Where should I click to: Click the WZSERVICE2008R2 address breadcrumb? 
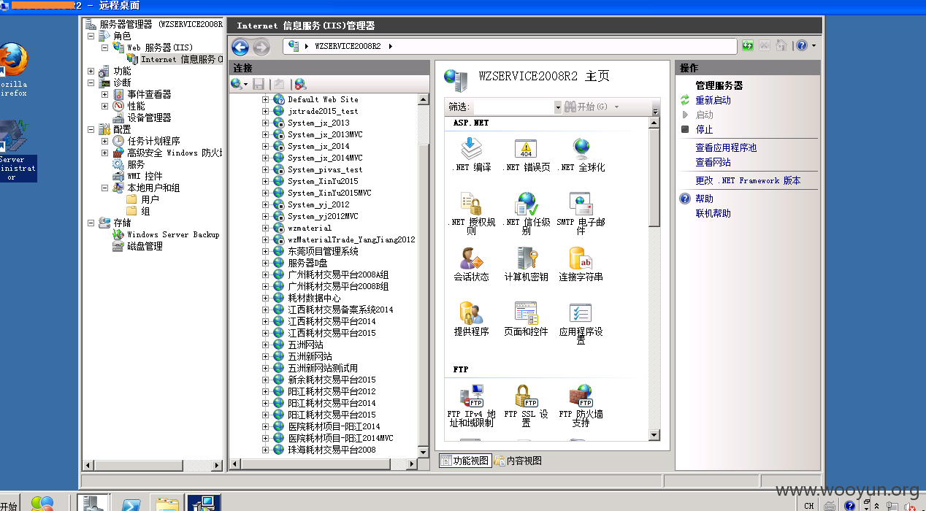coord(348,46)
